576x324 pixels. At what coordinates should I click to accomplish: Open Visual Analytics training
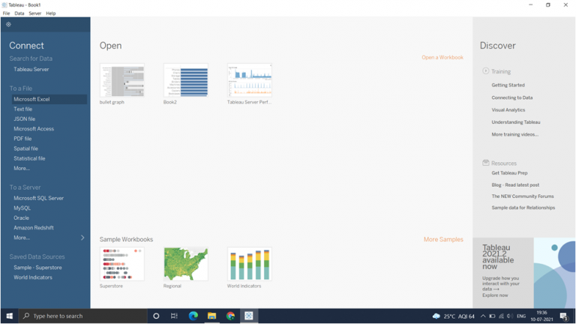click(x=508, y=109)
